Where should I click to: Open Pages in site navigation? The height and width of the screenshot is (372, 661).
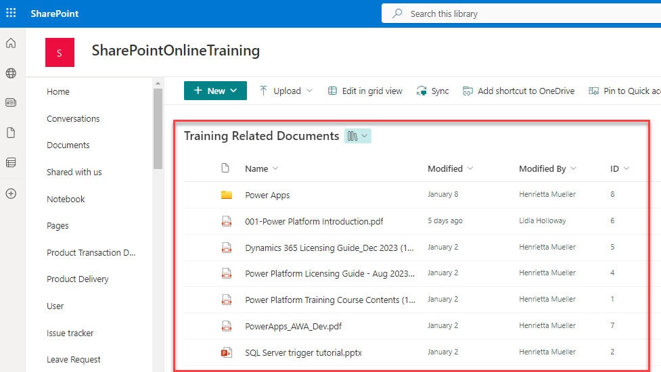click(x=58, y=225)
